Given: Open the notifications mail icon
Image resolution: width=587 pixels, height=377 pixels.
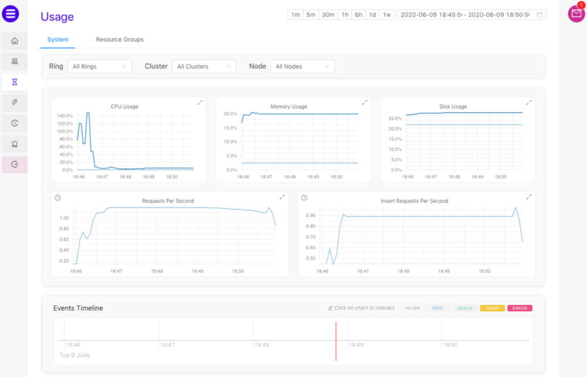Looking at the screenshot, I should pos(576,14).
